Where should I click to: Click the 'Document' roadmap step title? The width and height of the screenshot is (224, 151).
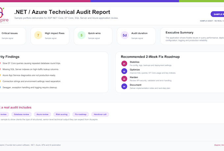pyautogui.click(x=136, y=85)
